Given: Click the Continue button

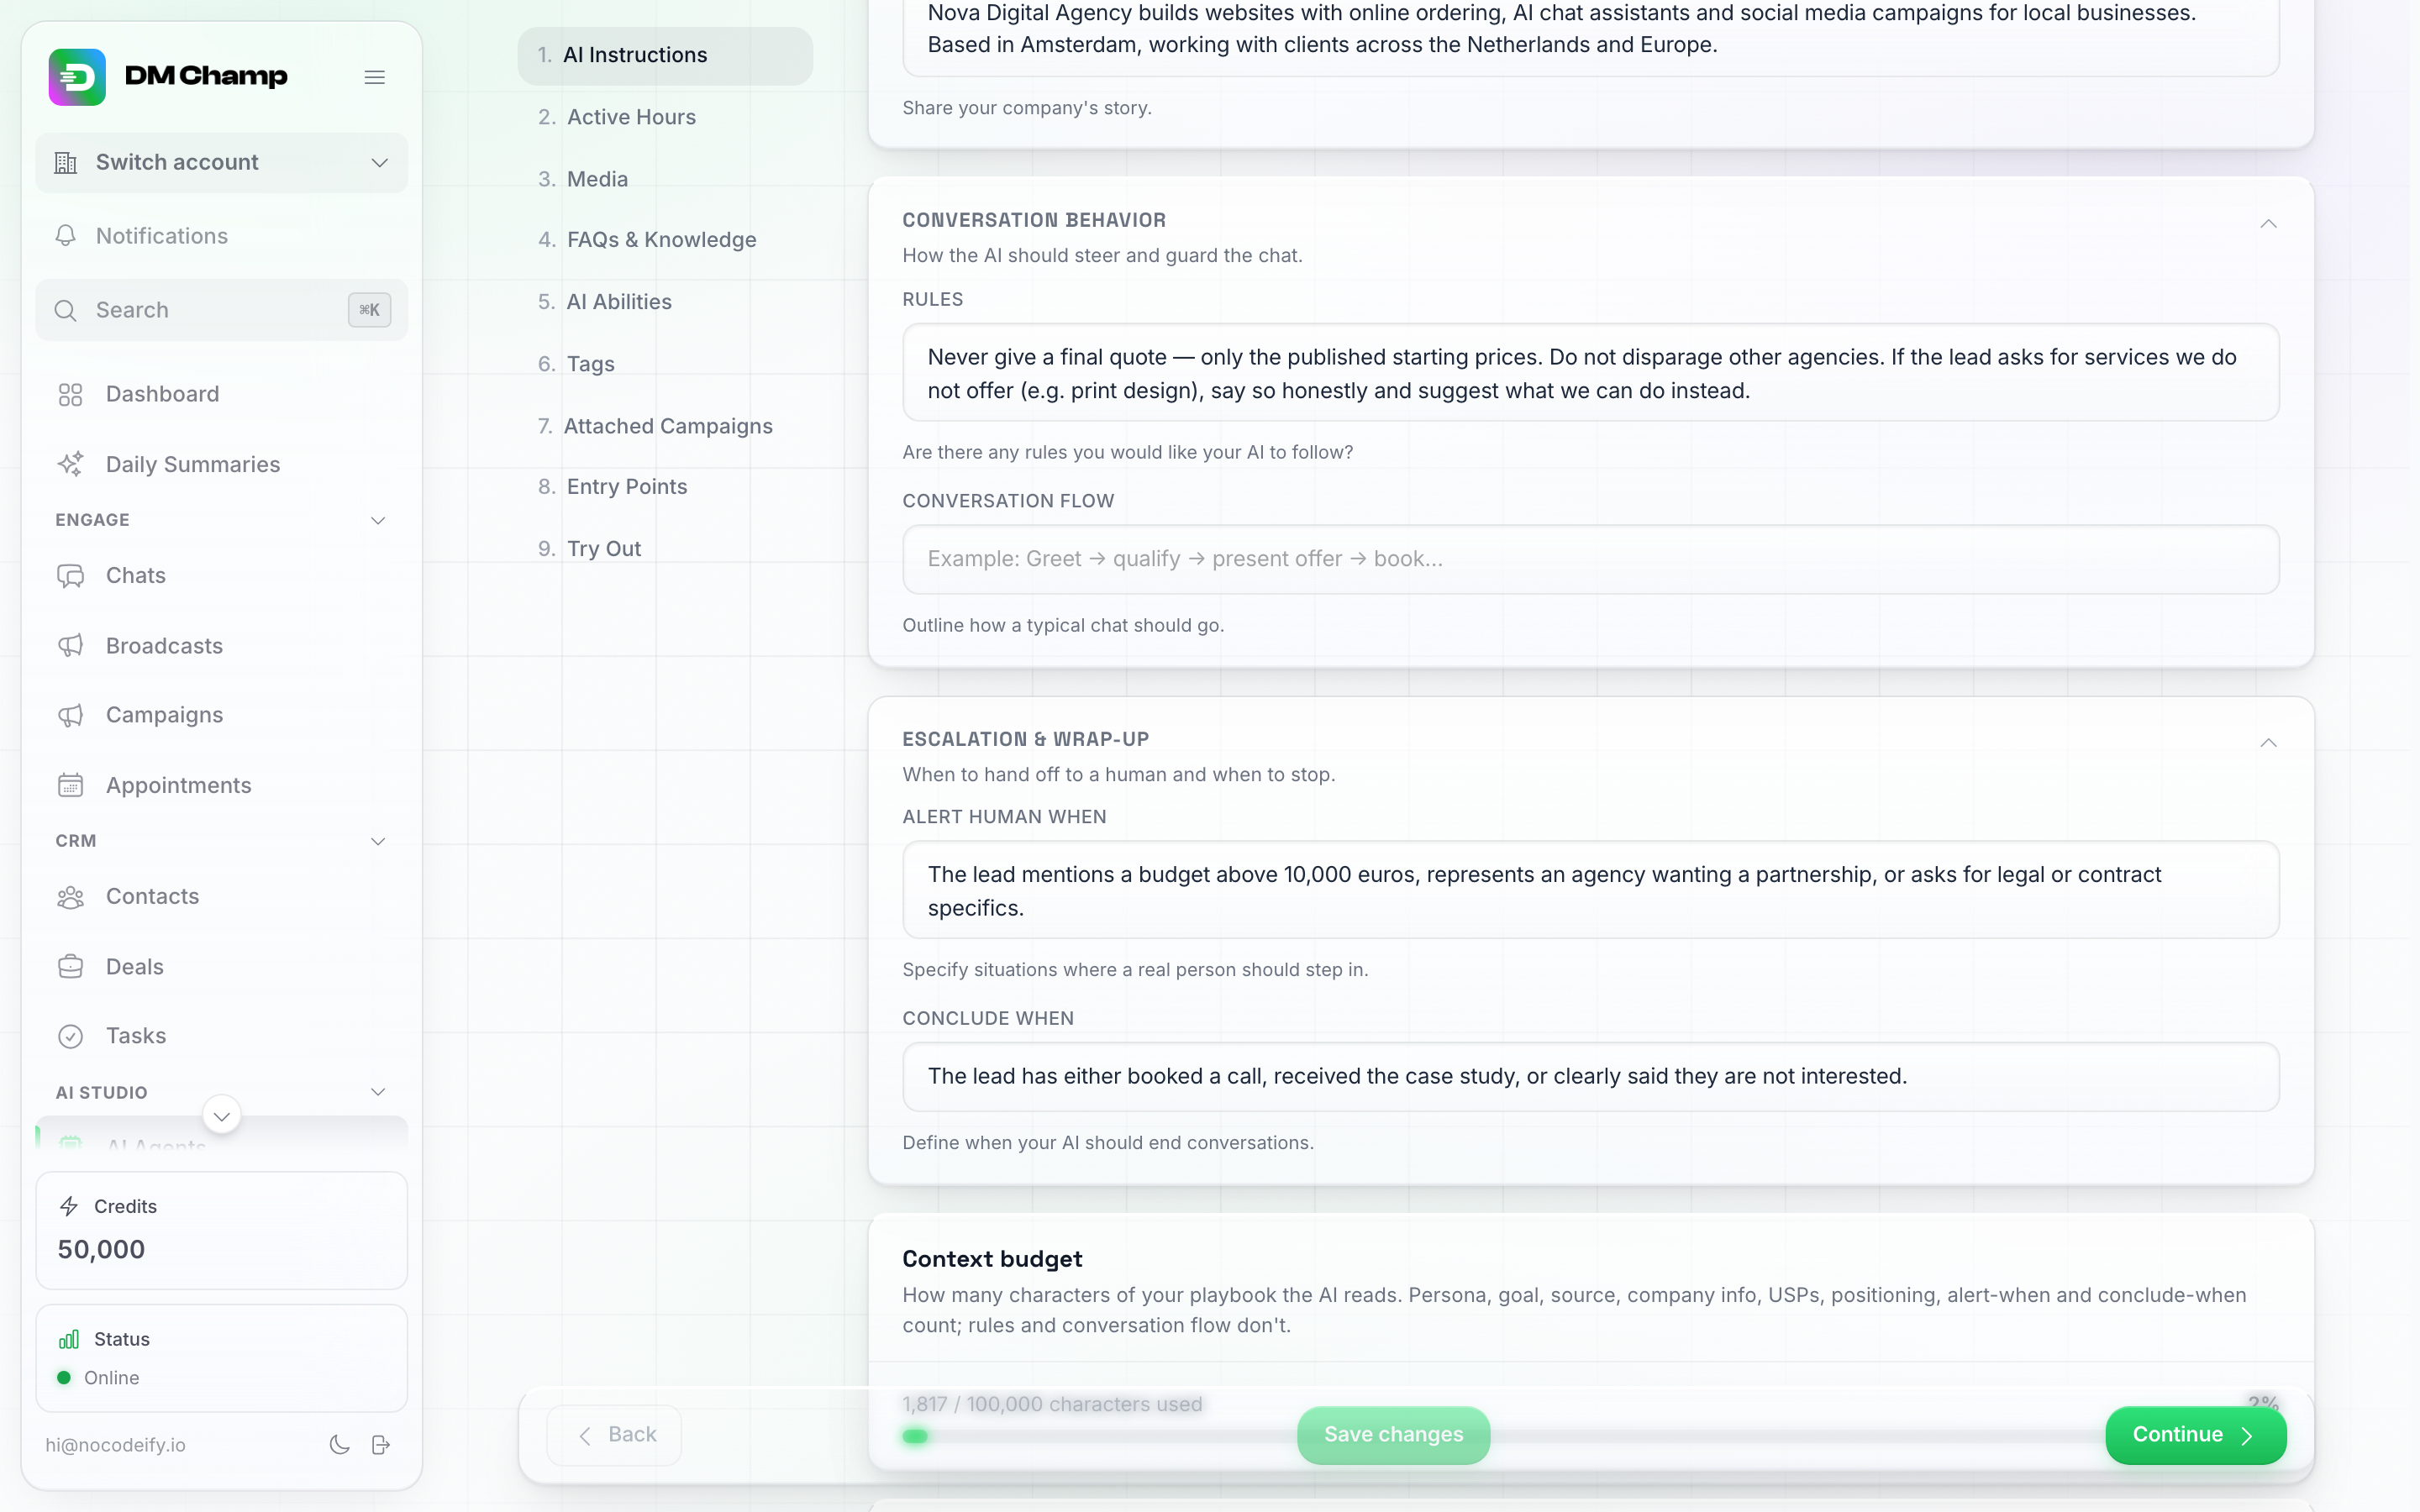Looking at the screenshot, I should tap(2195, 1435).
